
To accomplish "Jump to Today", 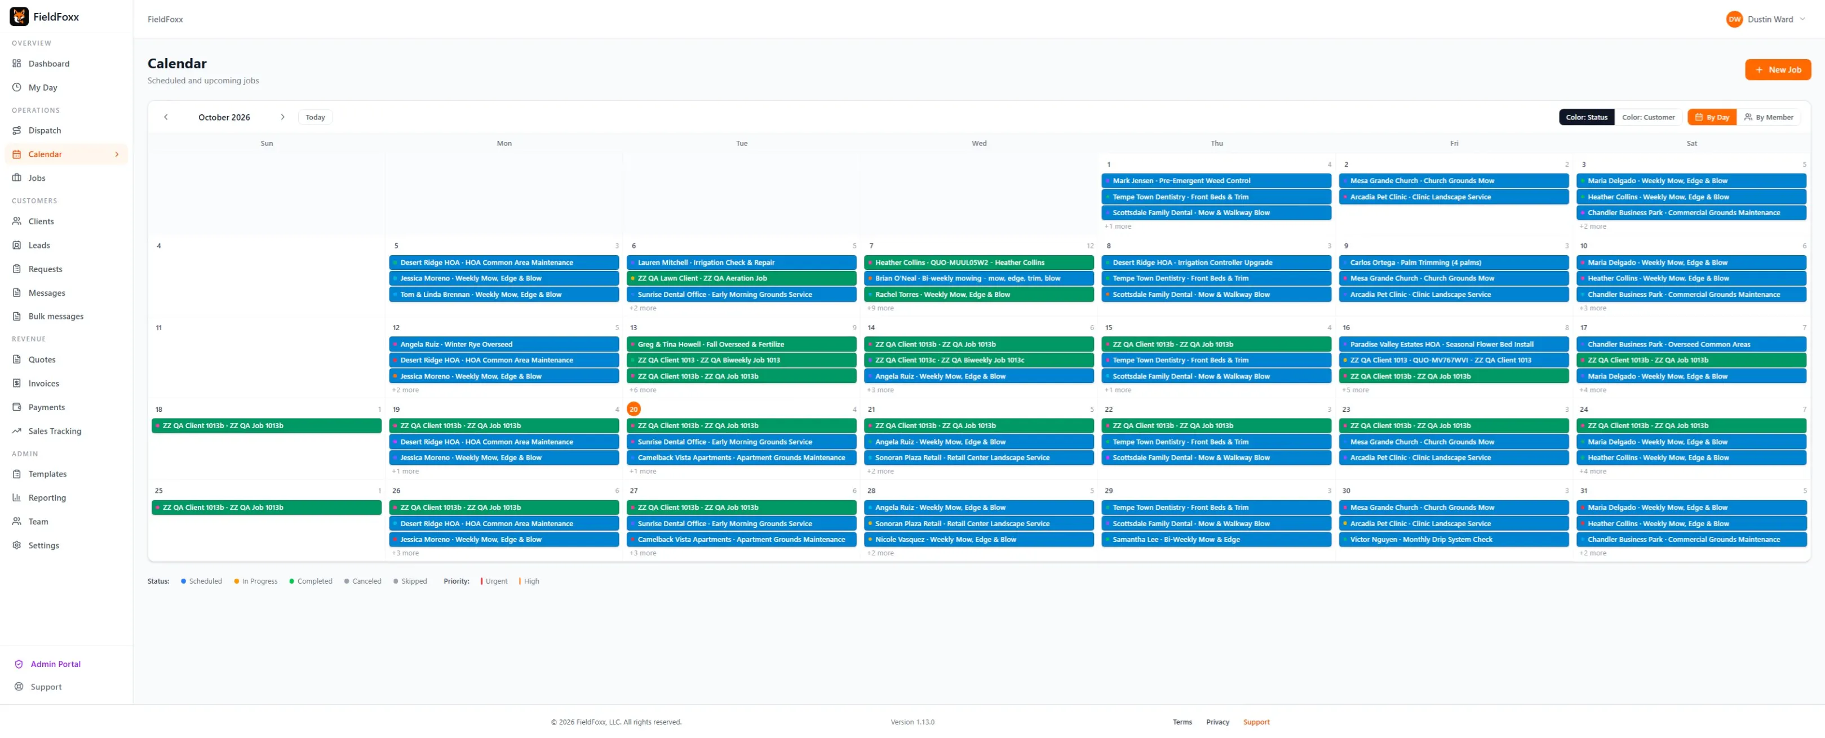I will pyautogui.click(x=315, y=118).
